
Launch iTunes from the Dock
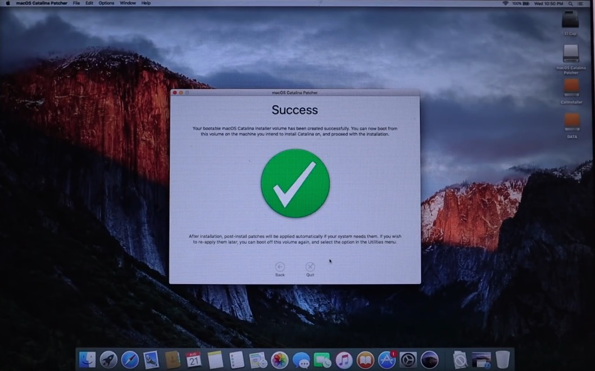point(344,359)
